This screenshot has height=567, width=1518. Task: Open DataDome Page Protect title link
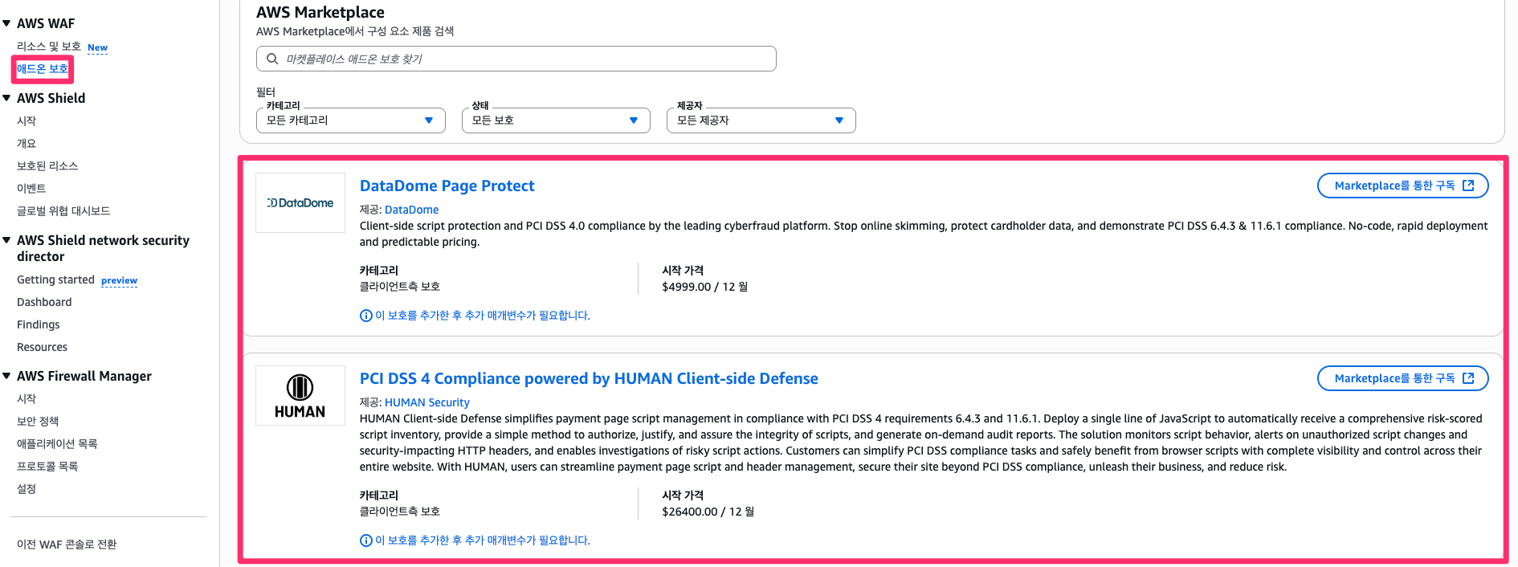(447, 186)
